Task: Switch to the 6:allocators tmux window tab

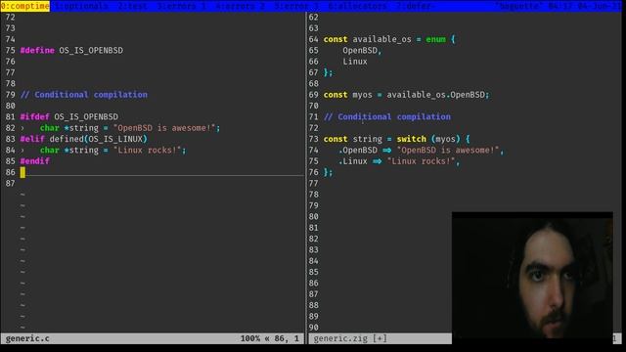Action: 357,6
